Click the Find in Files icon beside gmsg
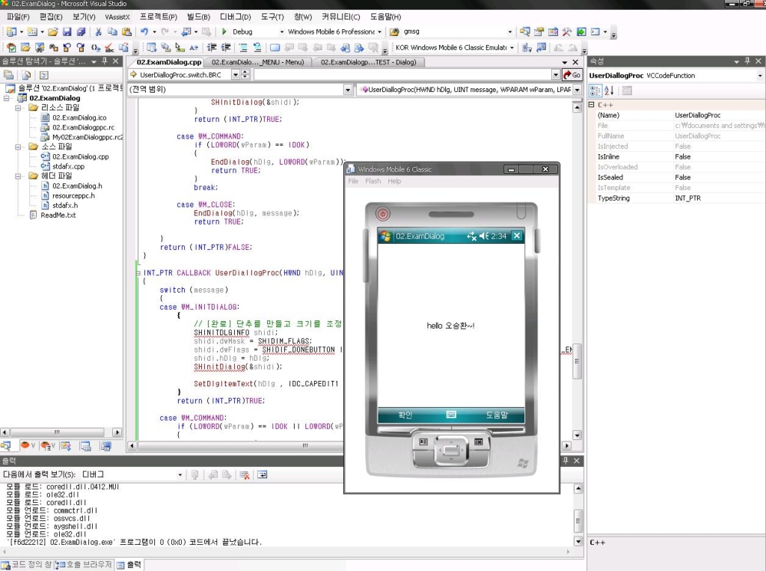 click(394, 31)
